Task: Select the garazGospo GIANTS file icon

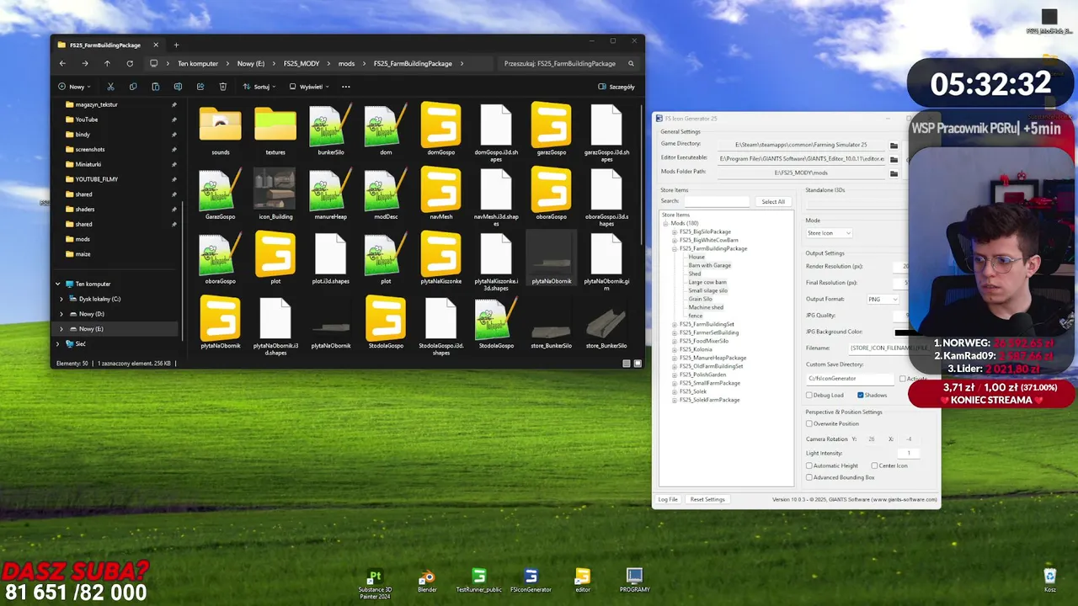Action: pyautogui.click(x=551, y=125)
